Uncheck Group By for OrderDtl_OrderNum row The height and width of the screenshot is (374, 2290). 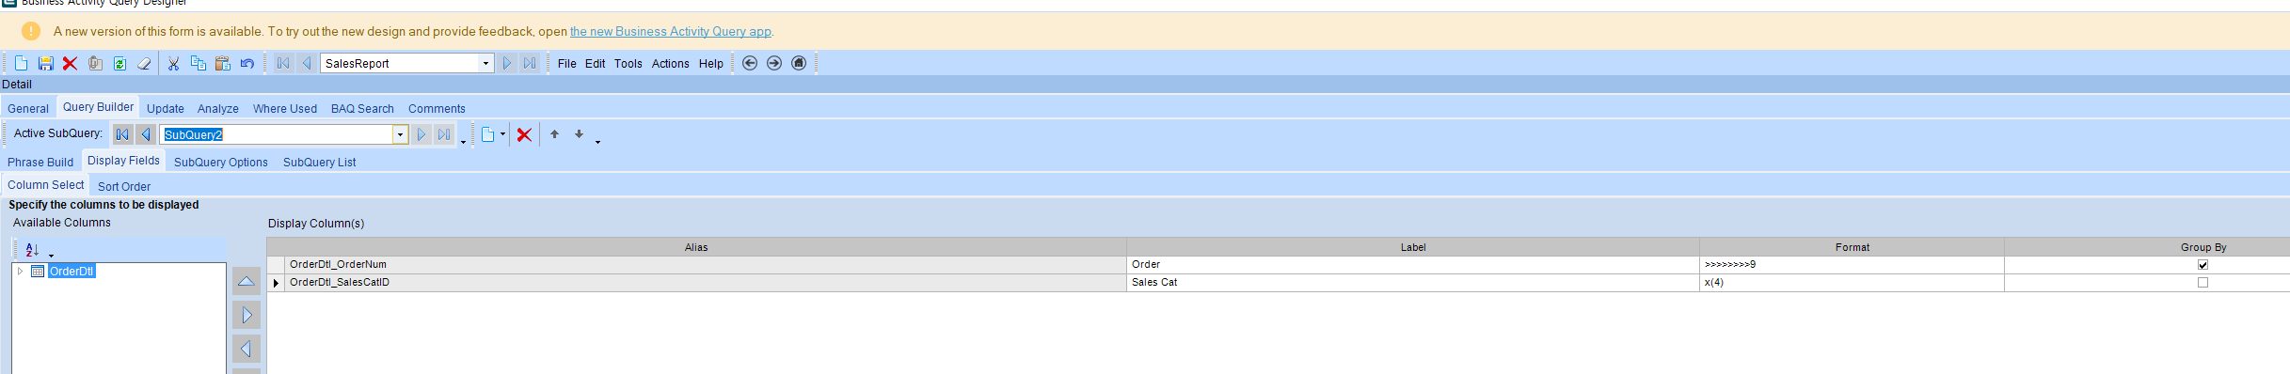pyautogui.click(x=2203, y=264)
